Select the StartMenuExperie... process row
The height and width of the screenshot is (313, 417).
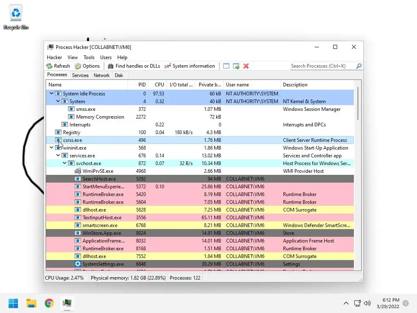coord(200,186)
